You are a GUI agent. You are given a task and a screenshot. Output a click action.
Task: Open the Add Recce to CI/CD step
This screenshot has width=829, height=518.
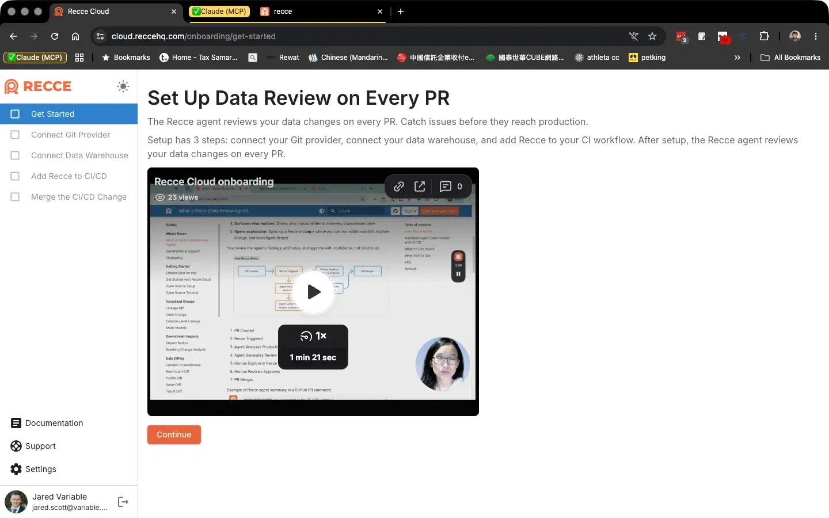pyautogui.click(x=69, y=176)
